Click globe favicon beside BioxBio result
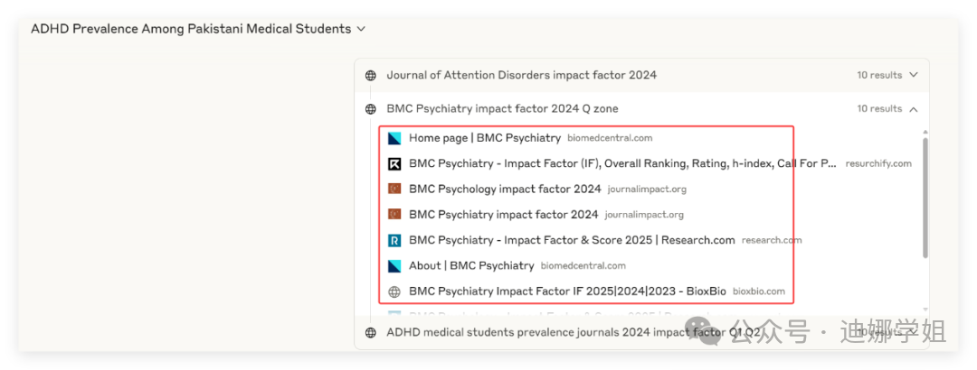 coord(394,291)
